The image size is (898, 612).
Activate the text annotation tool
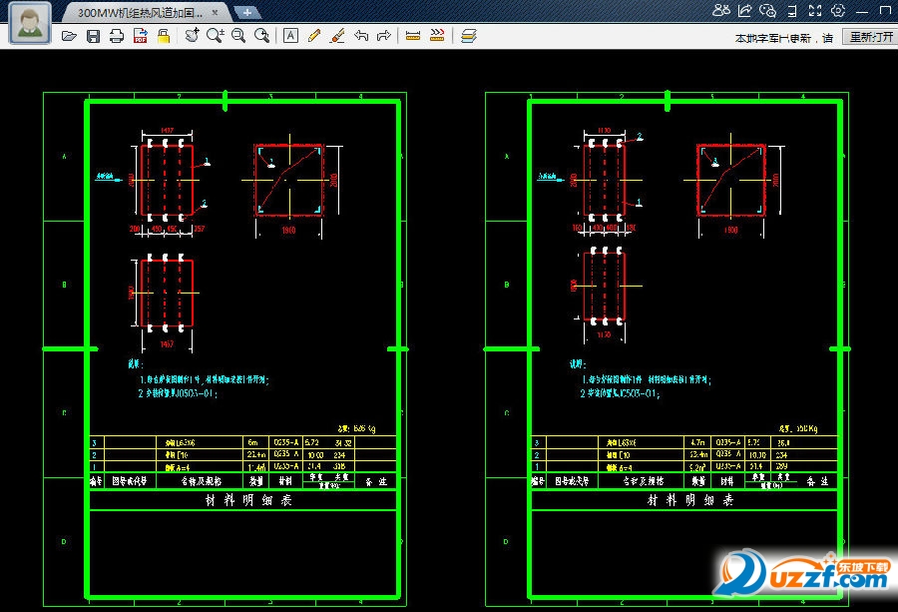click(x=290, y=36)
